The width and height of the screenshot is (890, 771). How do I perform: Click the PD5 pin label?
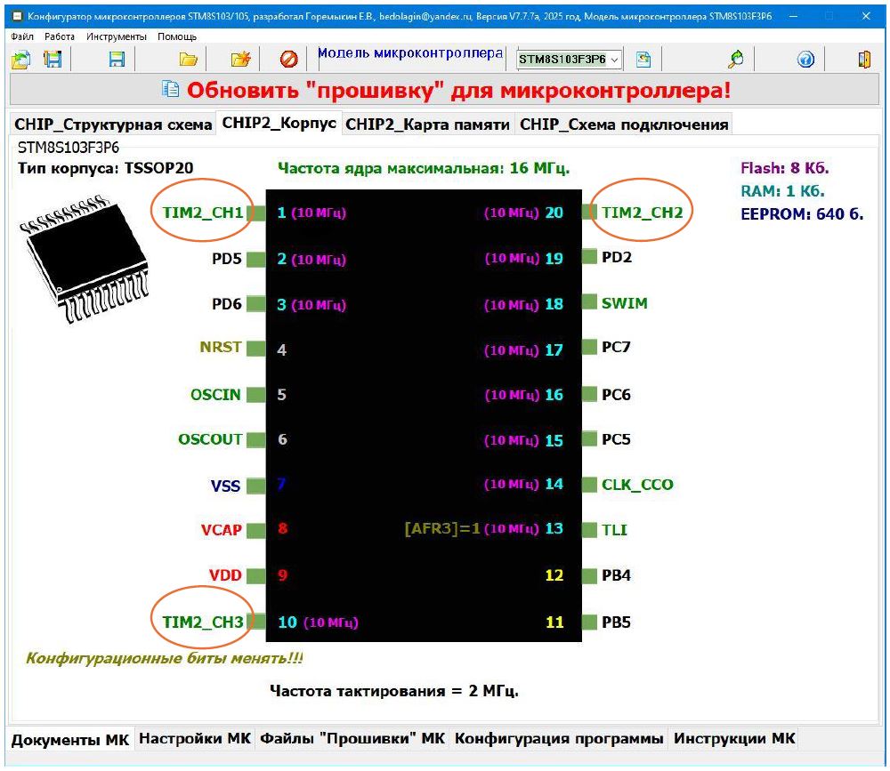(226, 258)
